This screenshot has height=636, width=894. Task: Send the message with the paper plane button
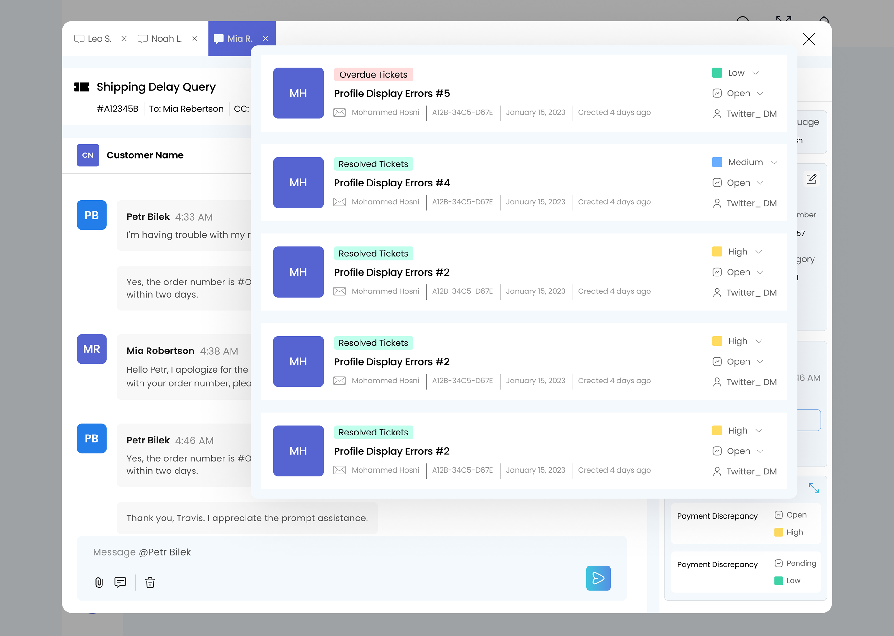[598, 578]
